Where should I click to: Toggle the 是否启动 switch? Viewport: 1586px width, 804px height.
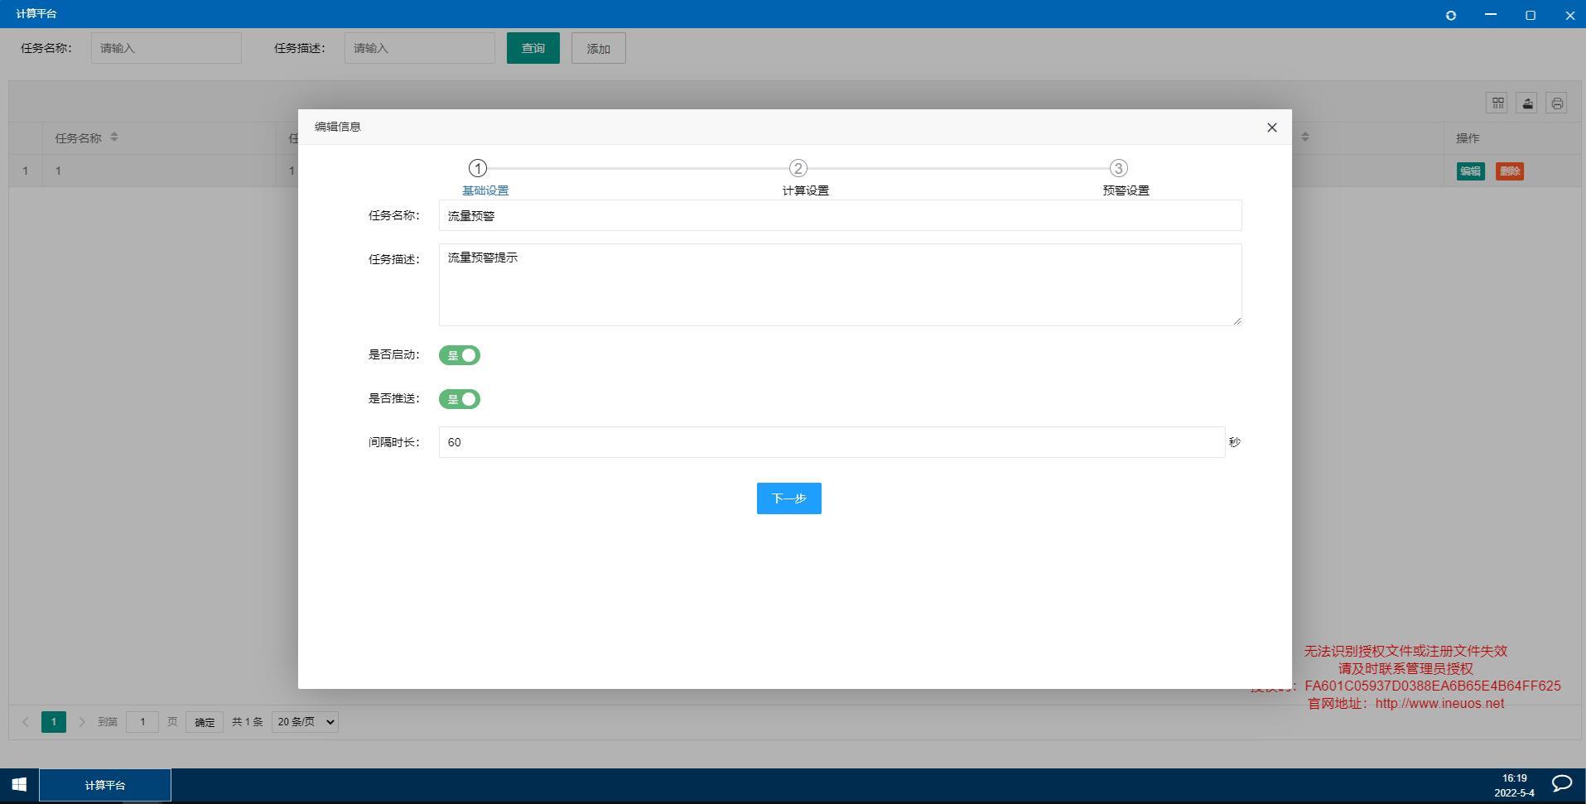coord(460,355)
